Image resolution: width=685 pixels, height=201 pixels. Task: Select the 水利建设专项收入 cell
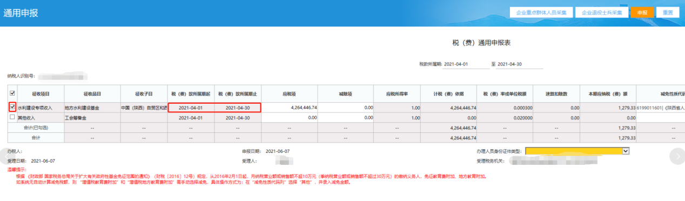41,108
